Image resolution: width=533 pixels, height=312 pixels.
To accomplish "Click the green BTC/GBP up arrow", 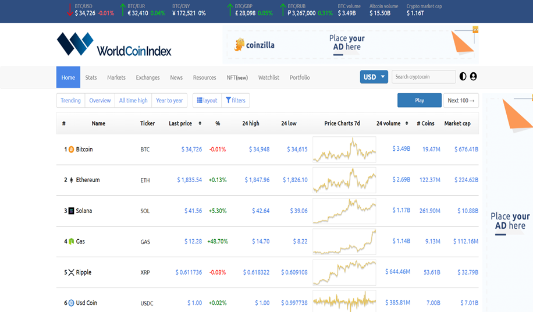I will click(x=230, y=10).
